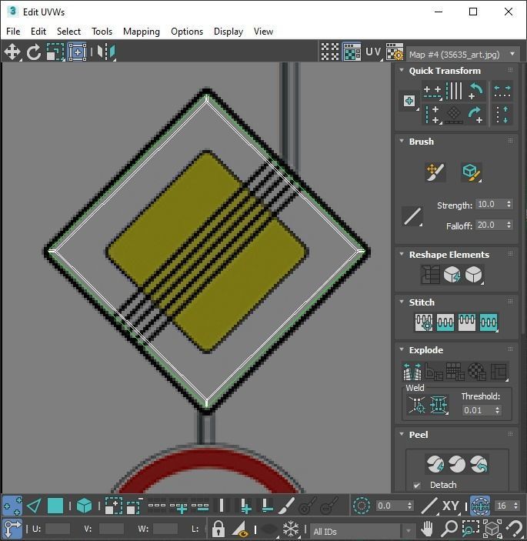Click Space Horizontally icon
The width and height of the screenshot is (527, 541).
(x=502, y=91)
